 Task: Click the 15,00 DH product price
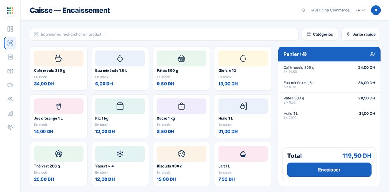click(x=167, y=179)
